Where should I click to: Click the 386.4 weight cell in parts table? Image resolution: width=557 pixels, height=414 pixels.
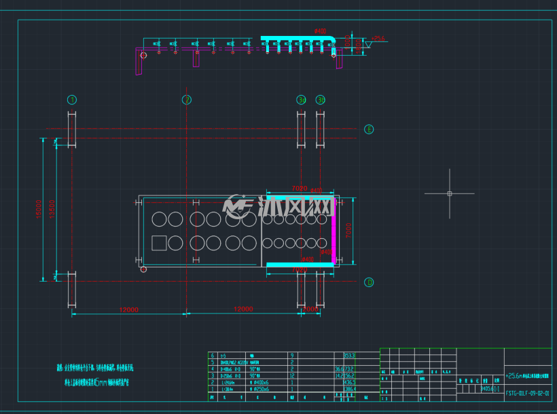coord(350,389)
